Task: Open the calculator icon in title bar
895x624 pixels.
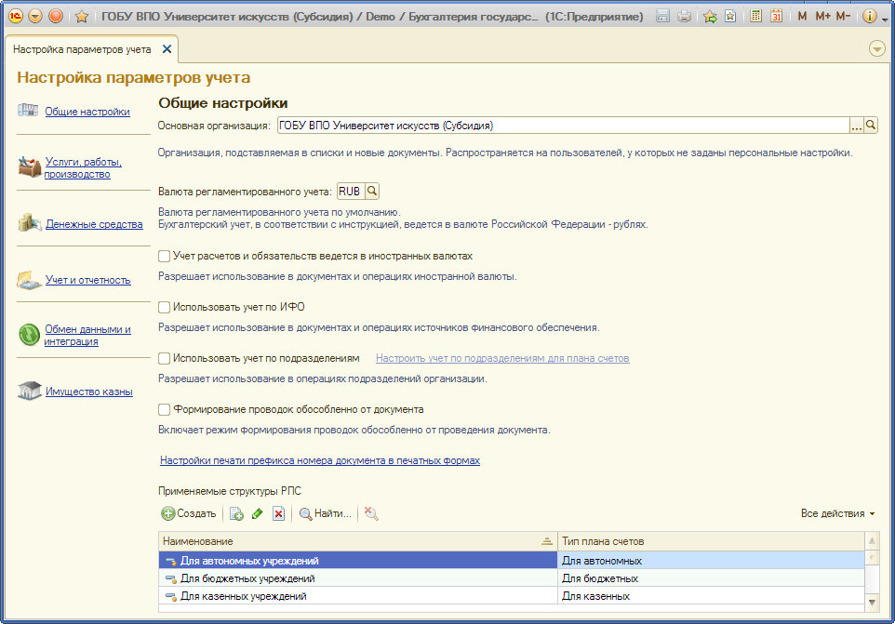Action: click(x=755, y=16)
